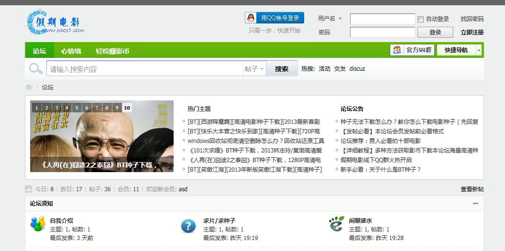
Task: Click hot search term discuz
Action: click(357, 68)
